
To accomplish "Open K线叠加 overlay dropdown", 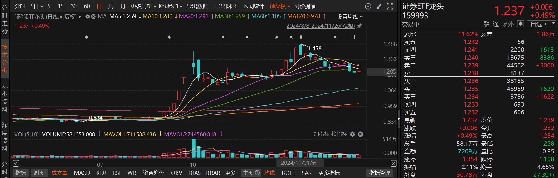I will tap(170, 6).
